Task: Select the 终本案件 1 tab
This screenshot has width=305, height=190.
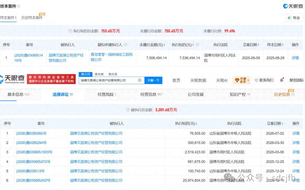Action: 8,18
